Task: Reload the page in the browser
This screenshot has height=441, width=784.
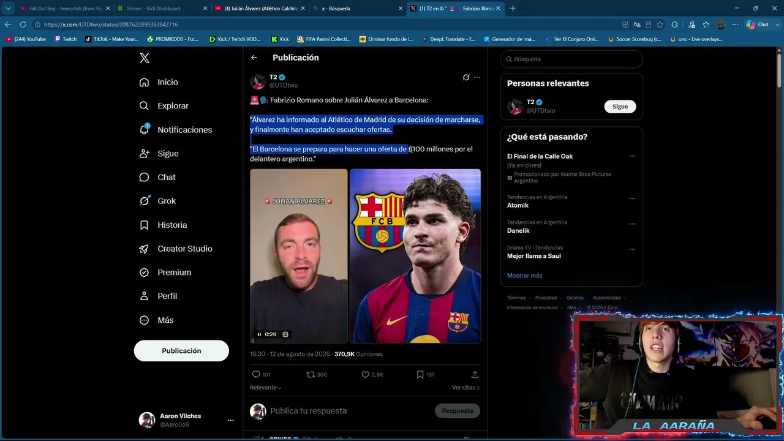Action: coord(23,24)
